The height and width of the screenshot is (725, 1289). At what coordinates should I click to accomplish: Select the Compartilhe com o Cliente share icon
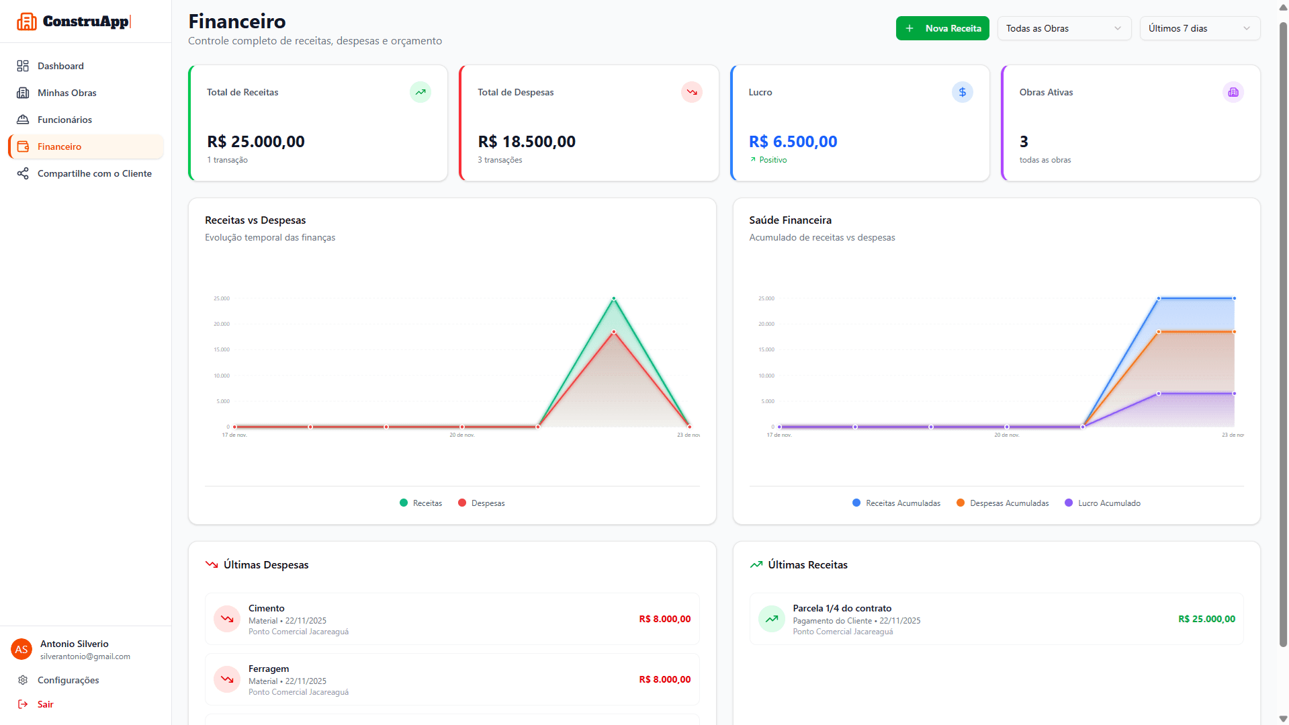click(x=24, y=173)
